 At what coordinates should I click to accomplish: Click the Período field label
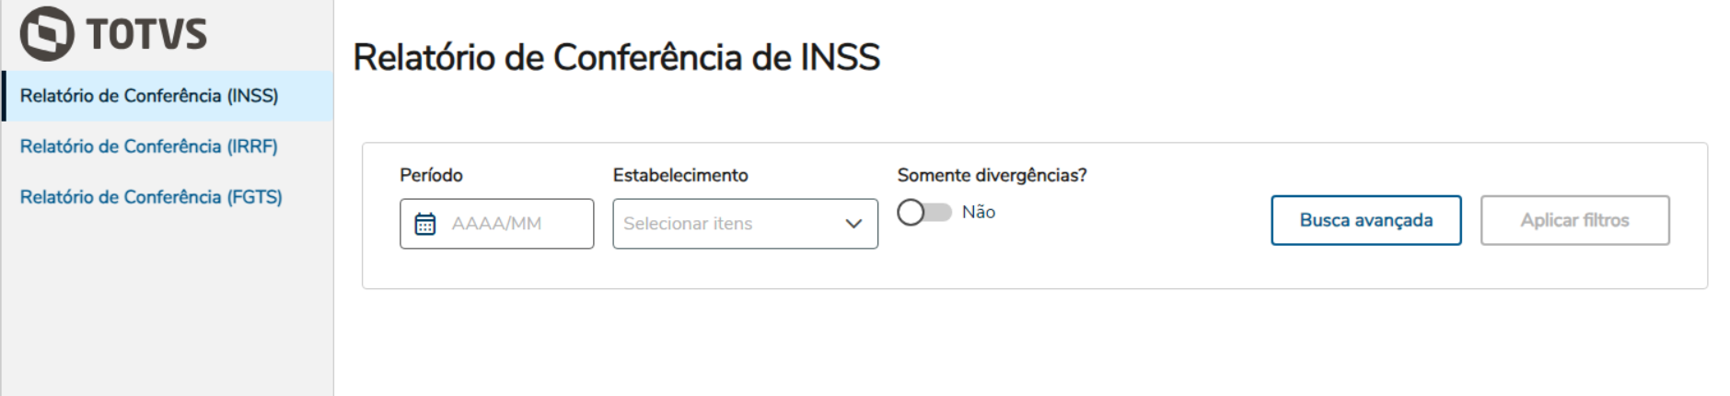point(431,175)
